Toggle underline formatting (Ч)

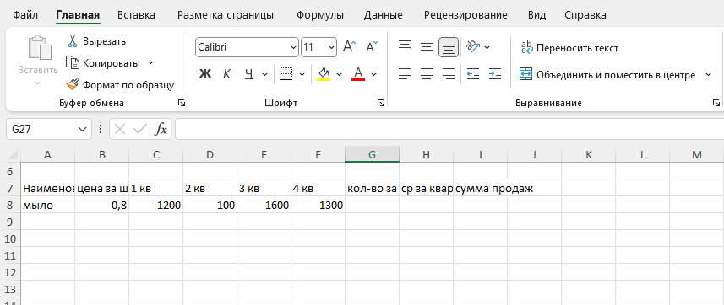coord(249,73)
